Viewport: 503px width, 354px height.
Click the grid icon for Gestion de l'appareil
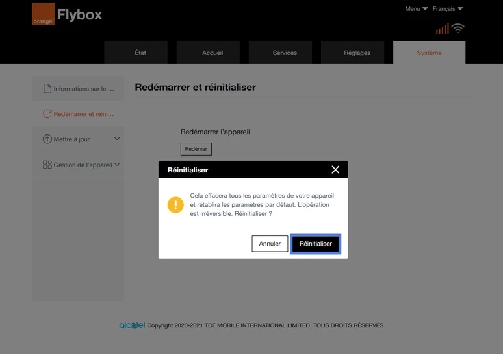(x=47, y=165)
